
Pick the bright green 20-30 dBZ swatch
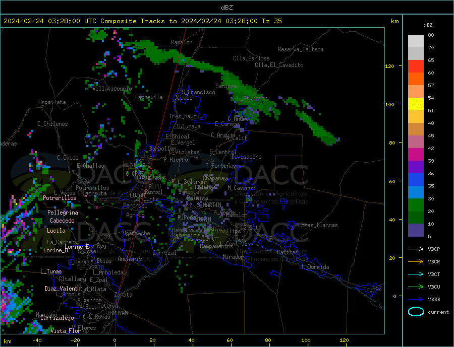(416, 205)
